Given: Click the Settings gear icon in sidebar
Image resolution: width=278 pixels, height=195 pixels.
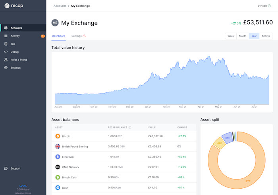Looking at the screenshot, I should pos(6,68).
